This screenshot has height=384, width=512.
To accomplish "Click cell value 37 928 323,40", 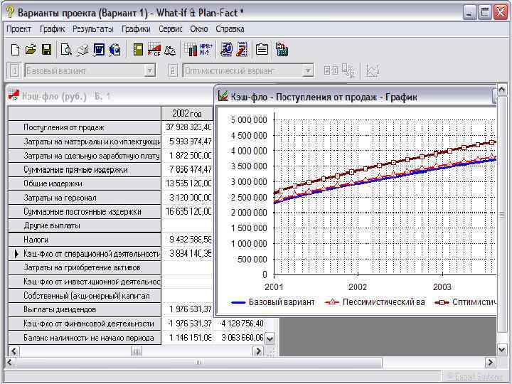I will [188, 127].
